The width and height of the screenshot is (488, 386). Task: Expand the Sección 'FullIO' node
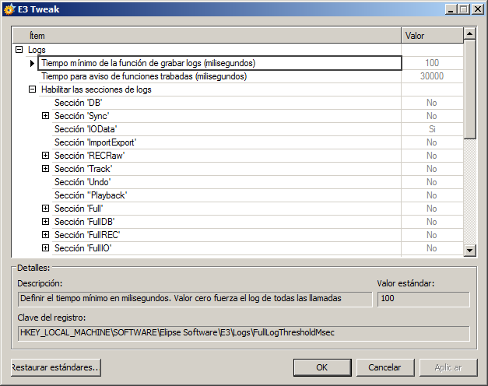coord(45,248)
